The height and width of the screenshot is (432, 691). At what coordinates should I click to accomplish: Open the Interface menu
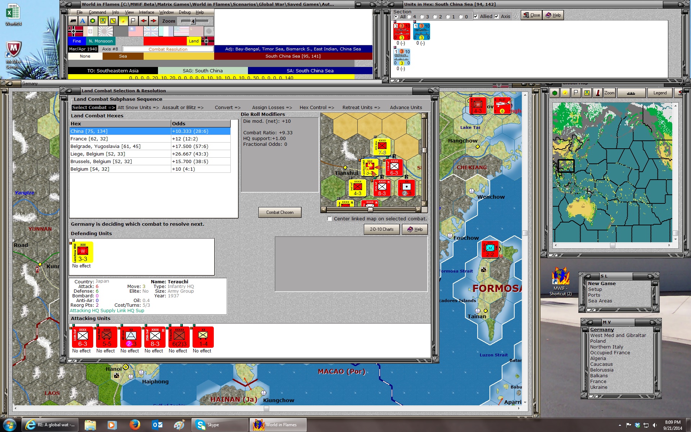pos(146,12)
